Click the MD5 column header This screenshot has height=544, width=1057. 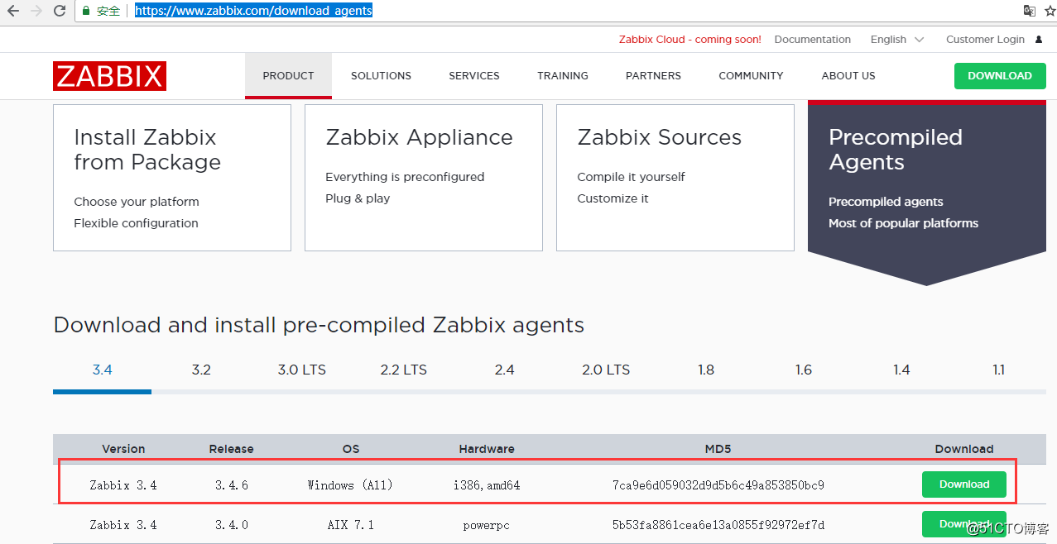point(718,449)
